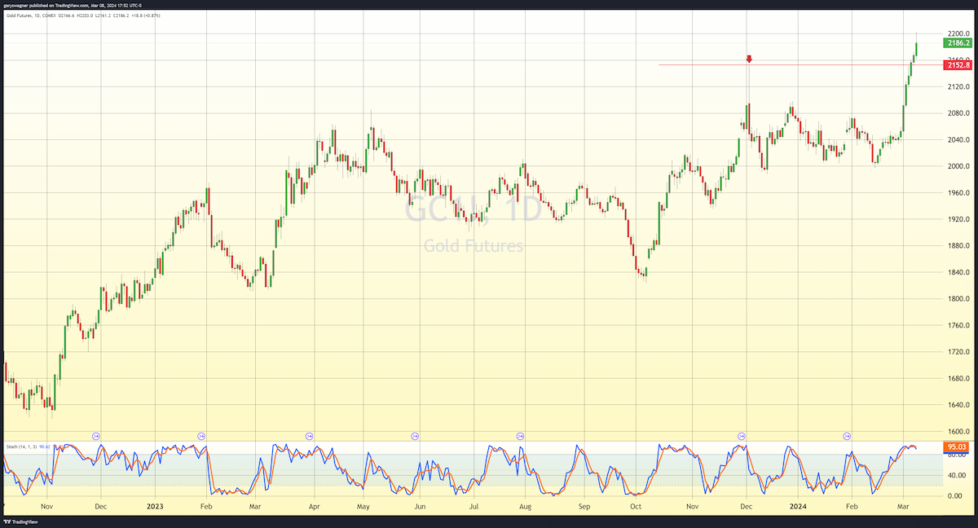Image resolution: width=978 pixels, height=528 pixels.
Task: Click the contract rollover icon above Dec 2022
Action: click(x=97, y=436)
